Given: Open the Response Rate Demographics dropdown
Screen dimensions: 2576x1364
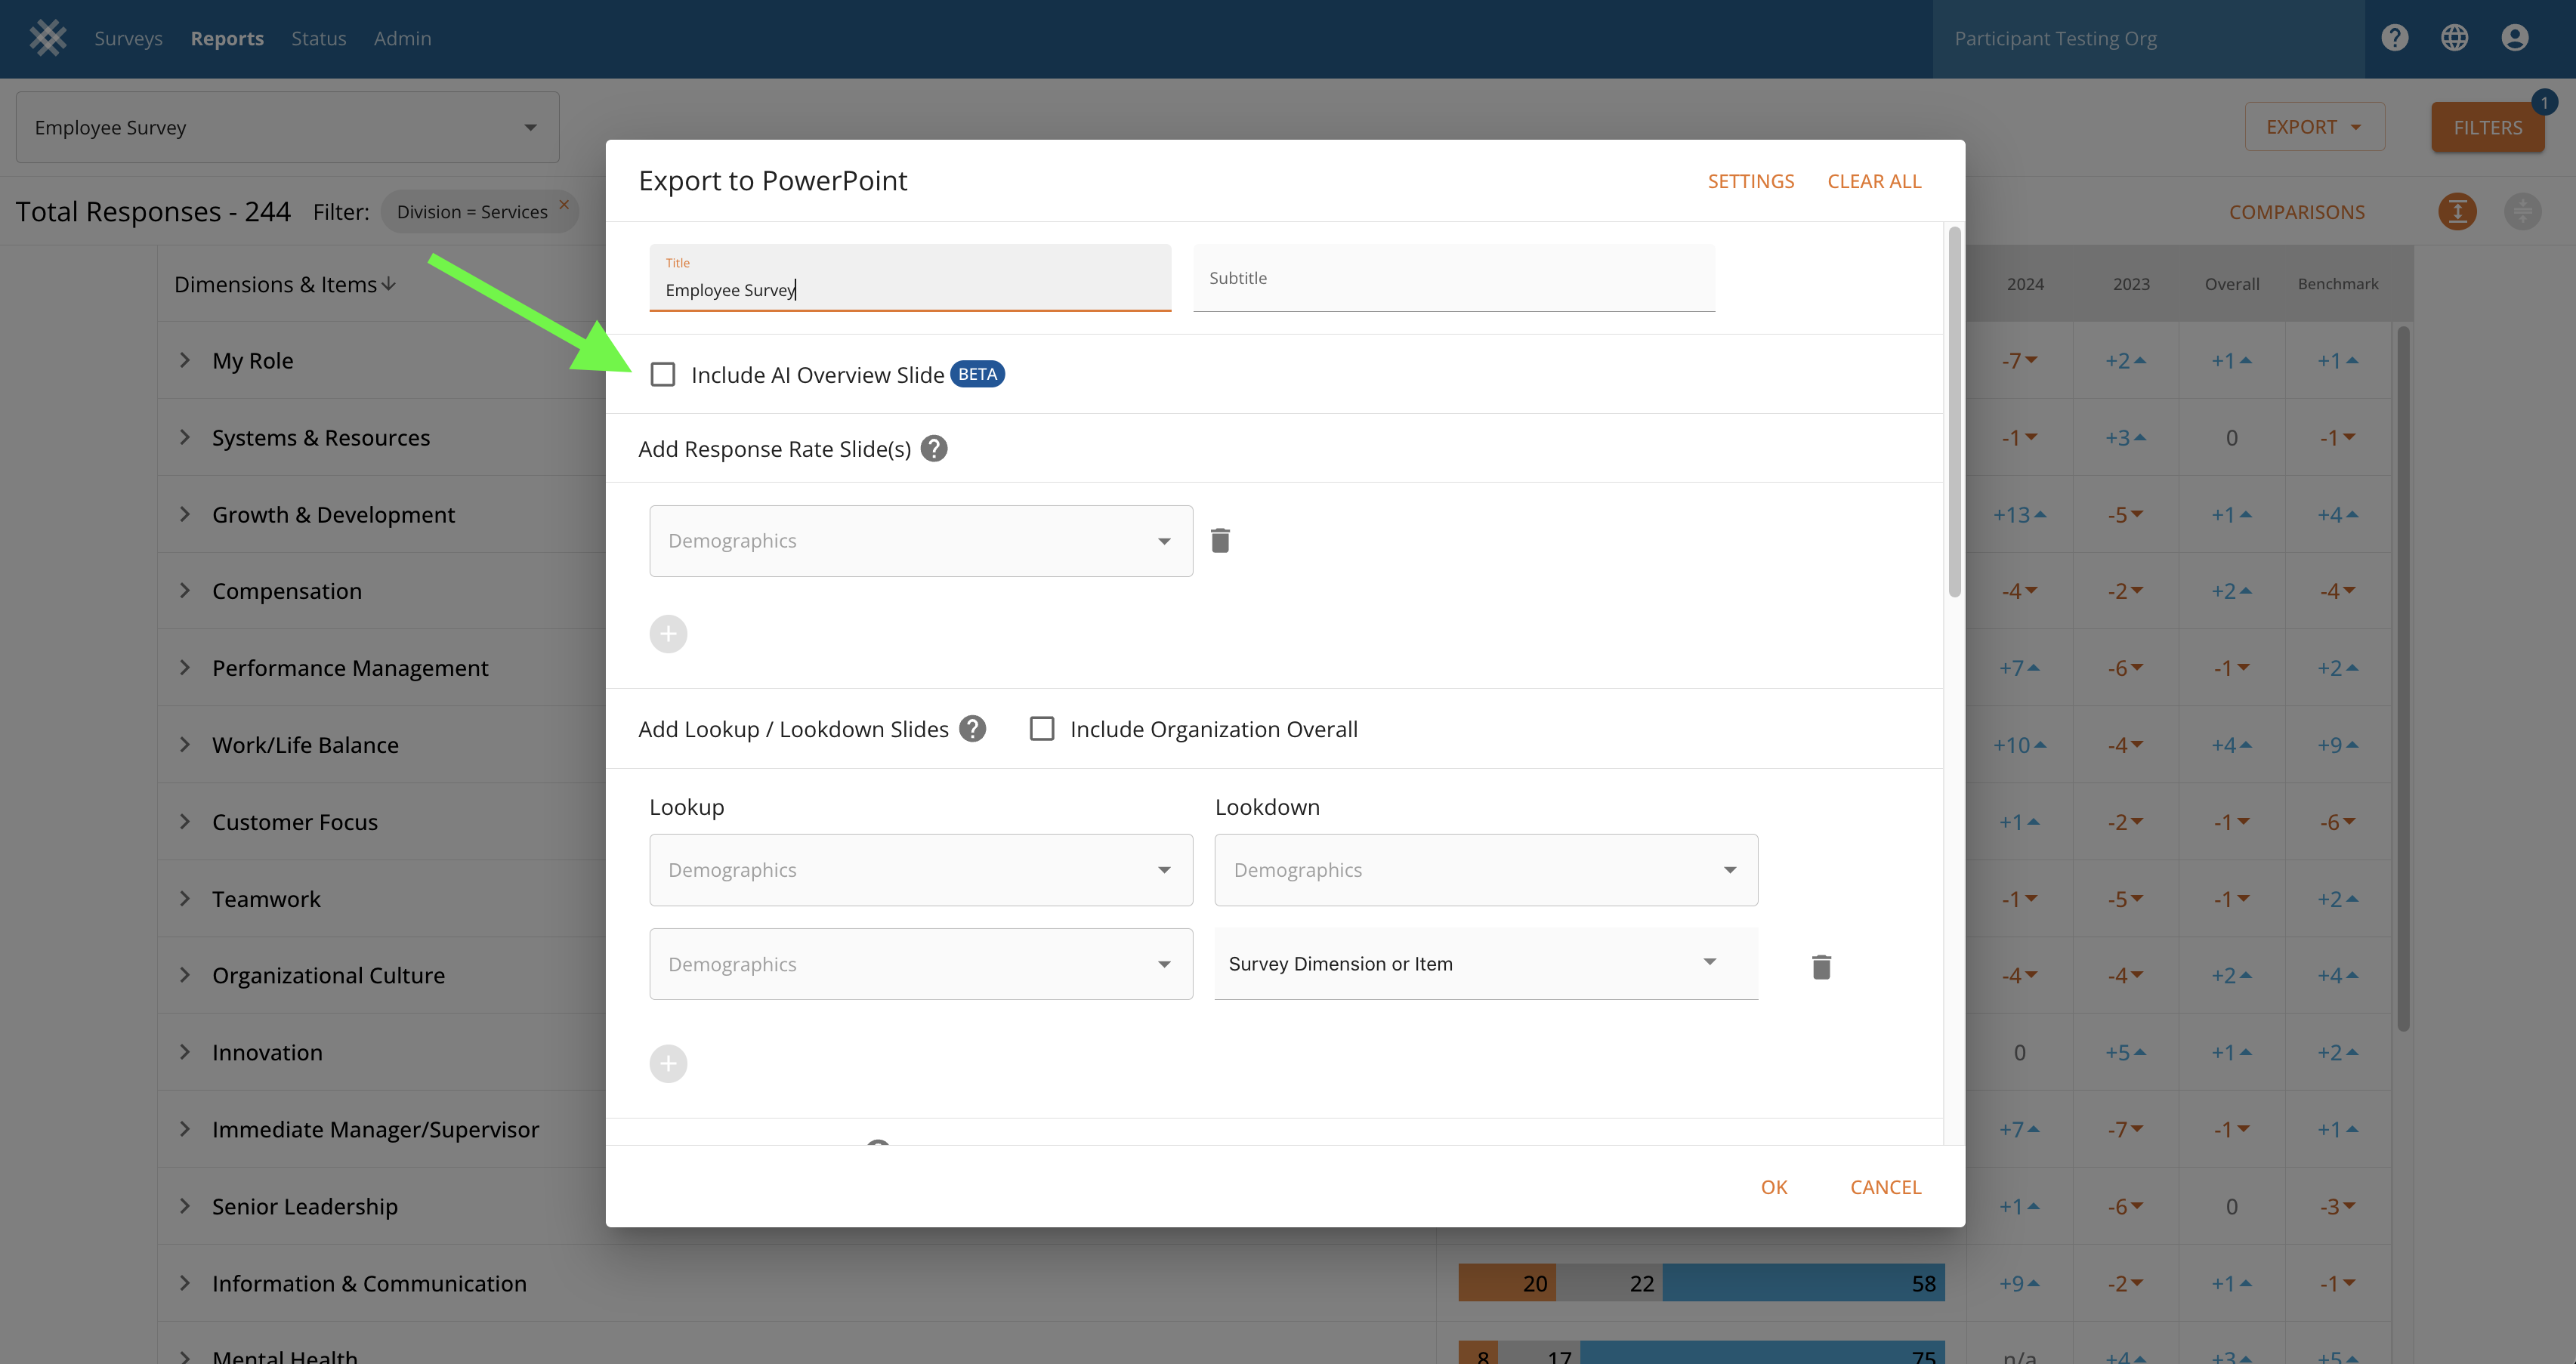Looking at the screenshot, I should tap(920, 541).
